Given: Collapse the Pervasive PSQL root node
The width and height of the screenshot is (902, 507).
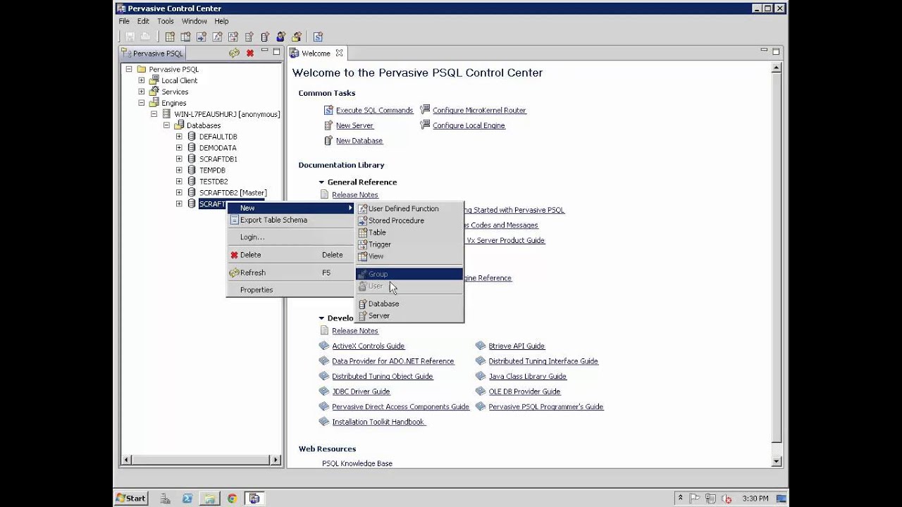Looking at the screenshot, I should (x=129, y=69).
